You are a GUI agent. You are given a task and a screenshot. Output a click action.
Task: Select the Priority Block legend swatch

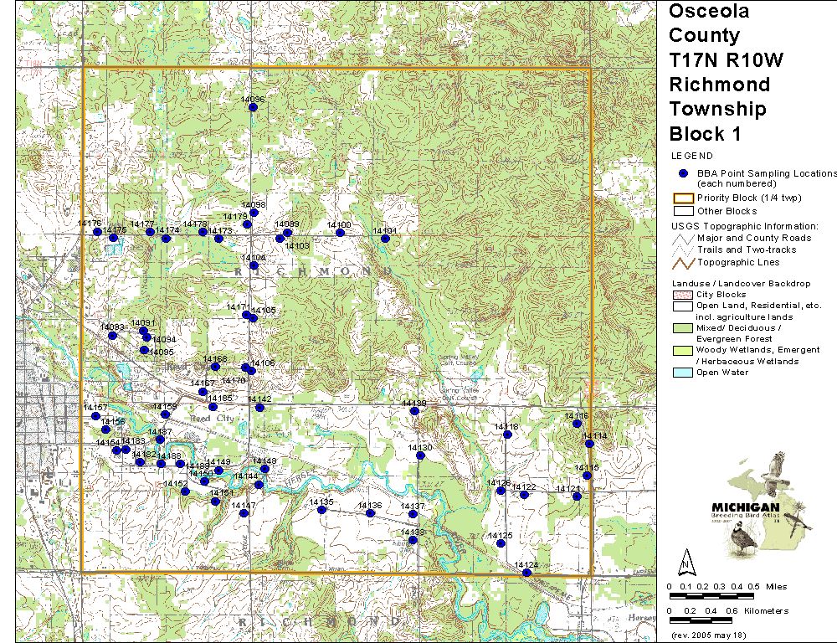point(683,198)
